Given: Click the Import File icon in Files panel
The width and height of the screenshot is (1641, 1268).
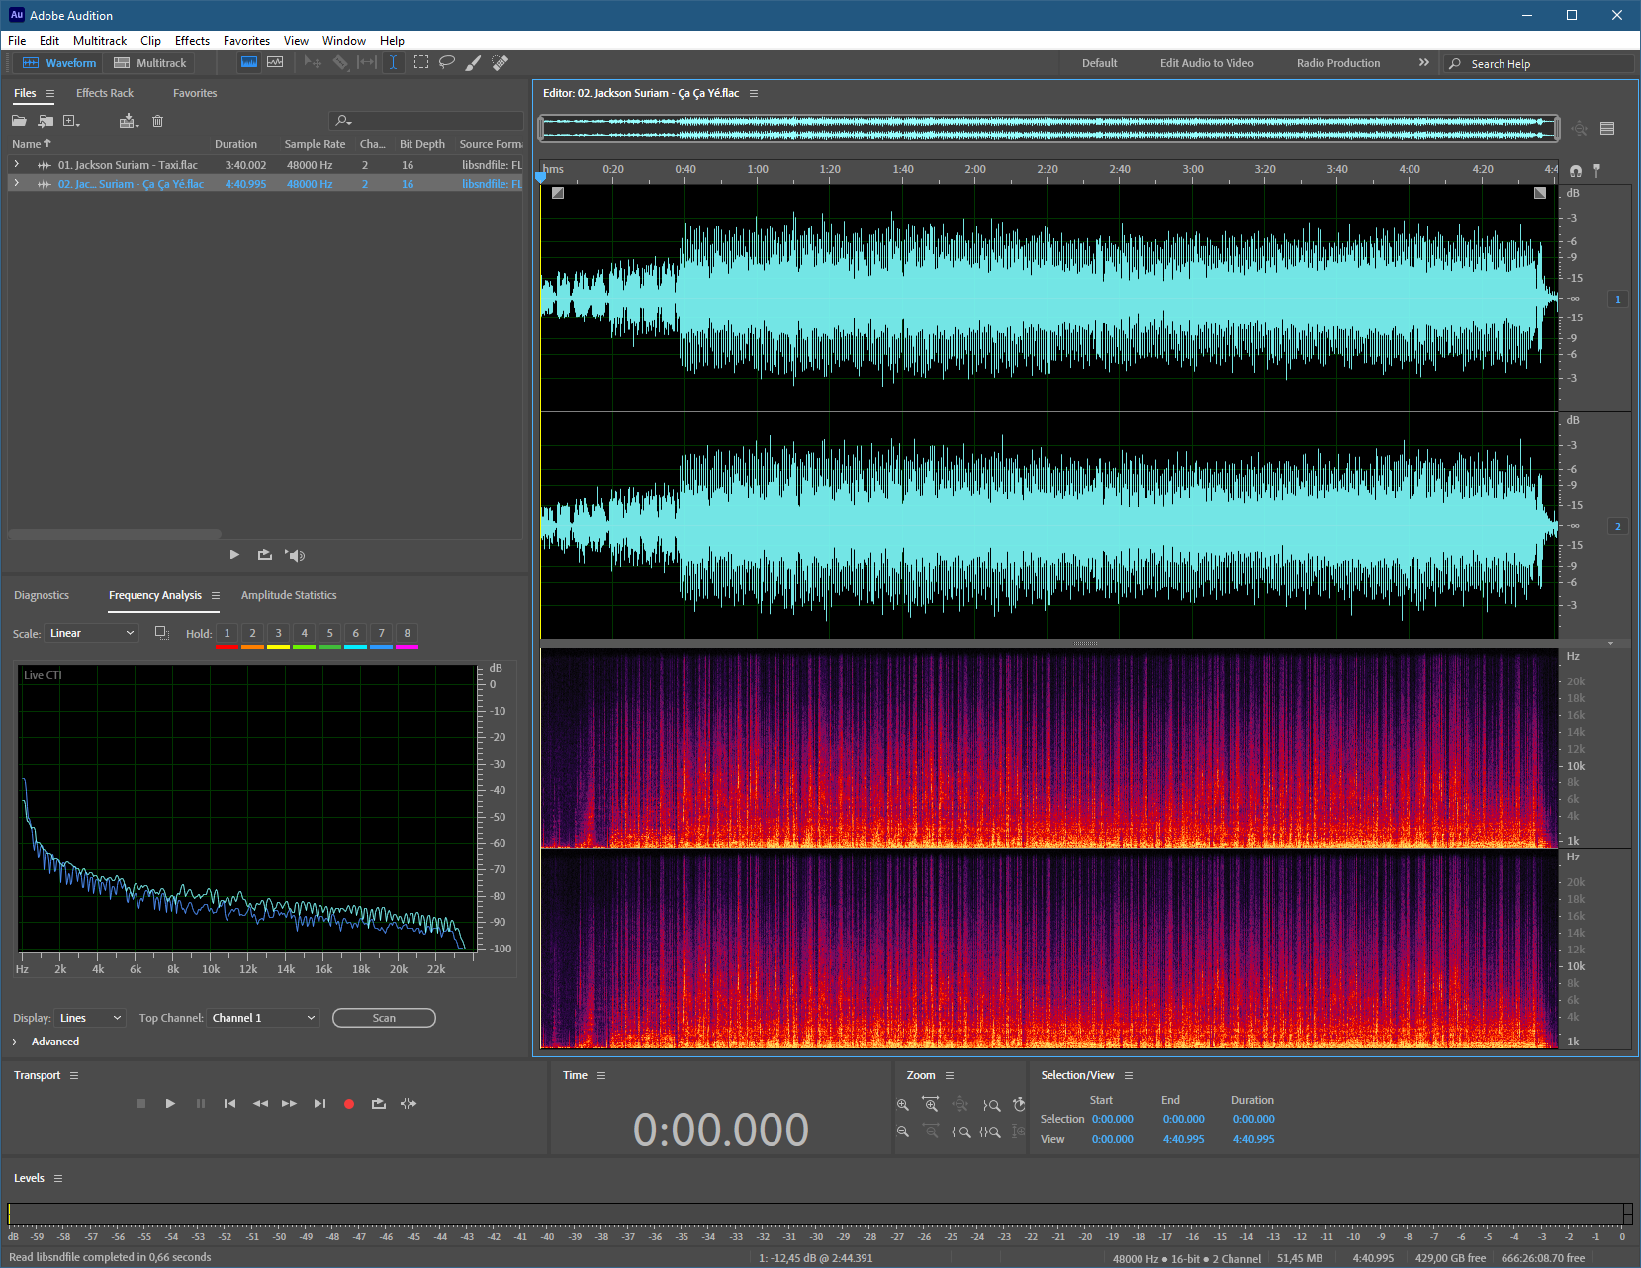Looking at the screenshot, I should coord(46,121).
